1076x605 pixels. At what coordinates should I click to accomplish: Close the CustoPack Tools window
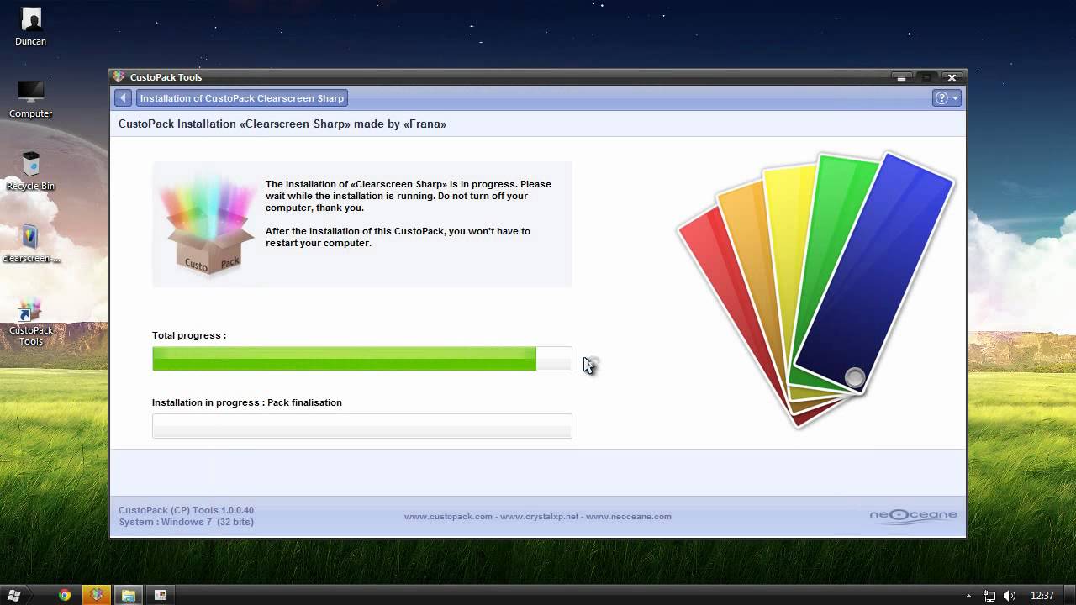coord(952,77)
